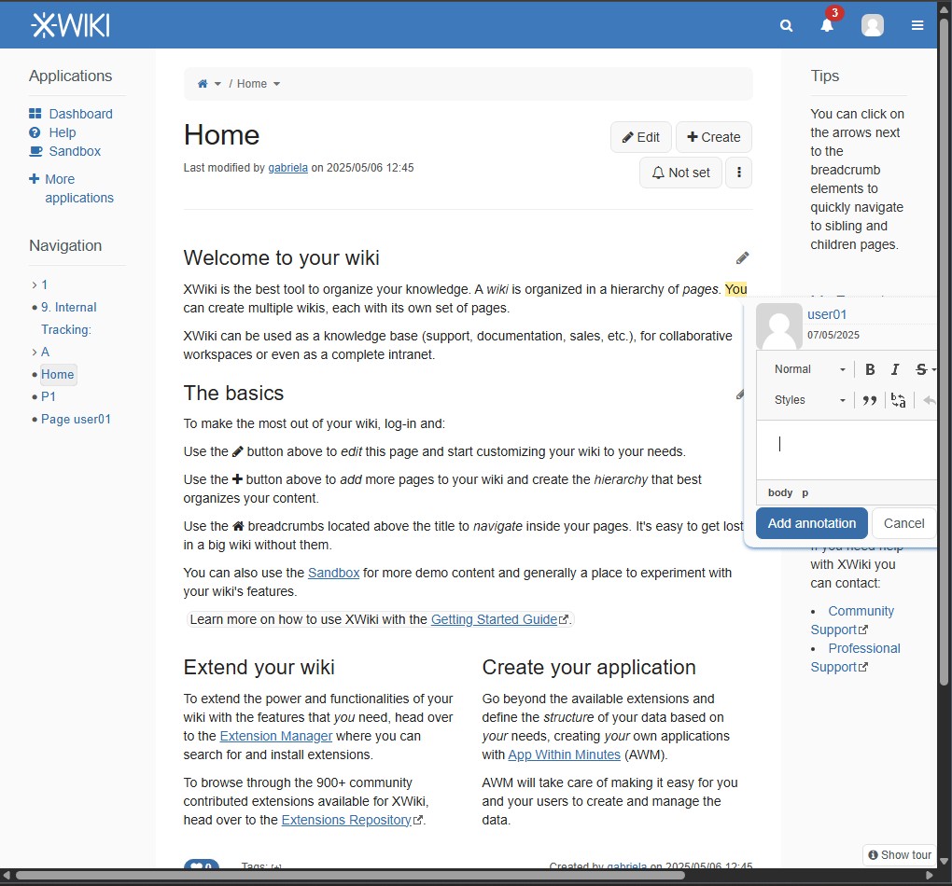The width and height of the screenshot is (952, 886).
Task: Open the Extension Manager link
Action: click(x=275, y=736)
